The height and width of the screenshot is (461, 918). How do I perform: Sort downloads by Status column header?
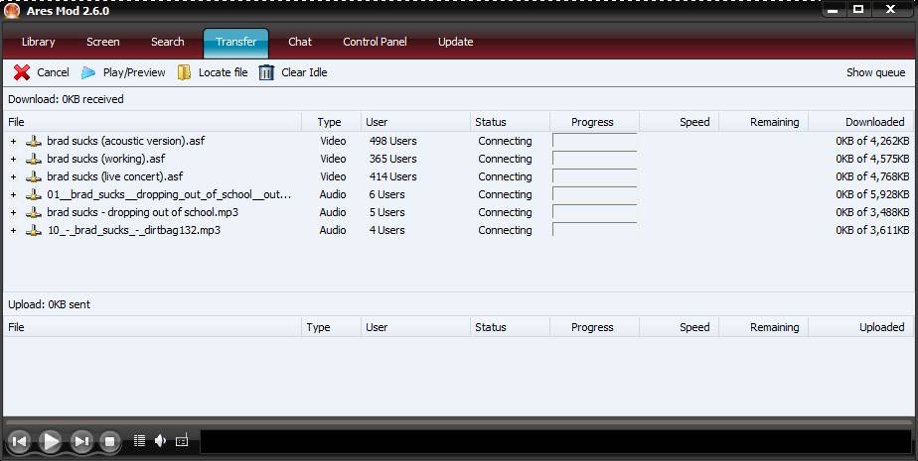tap(510, 122)
